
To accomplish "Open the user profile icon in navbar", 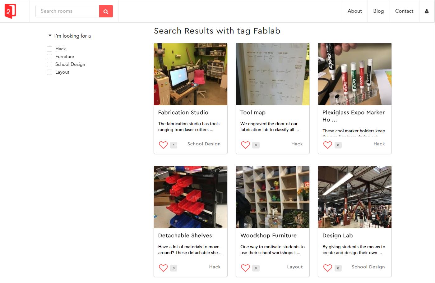I will 427,11.
